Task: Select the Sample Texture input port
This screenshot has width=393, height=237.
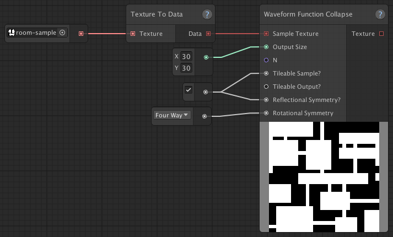Action: tap(266, 34)
